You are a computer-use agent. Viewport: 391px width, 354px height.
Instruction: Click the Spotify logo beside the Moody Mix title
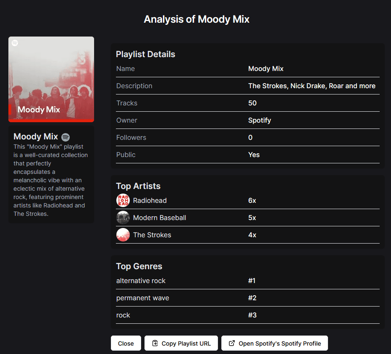click(x=66, y=137)
